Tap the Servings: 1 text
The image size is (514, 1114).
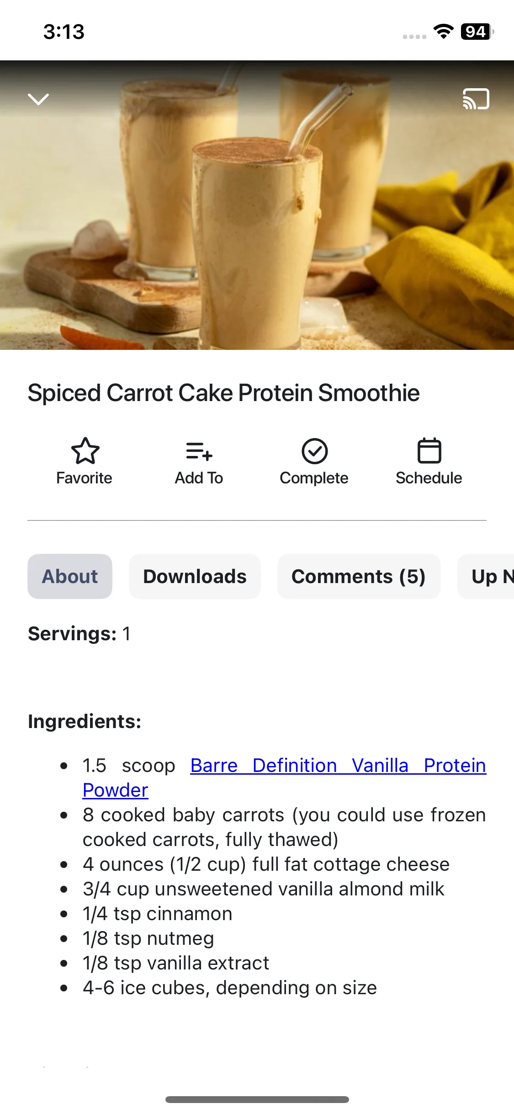pos(79,634)
